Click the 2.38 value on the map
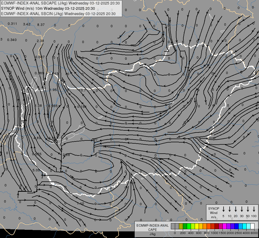Screen dimensions: 259x238 [x=40, y=41]
